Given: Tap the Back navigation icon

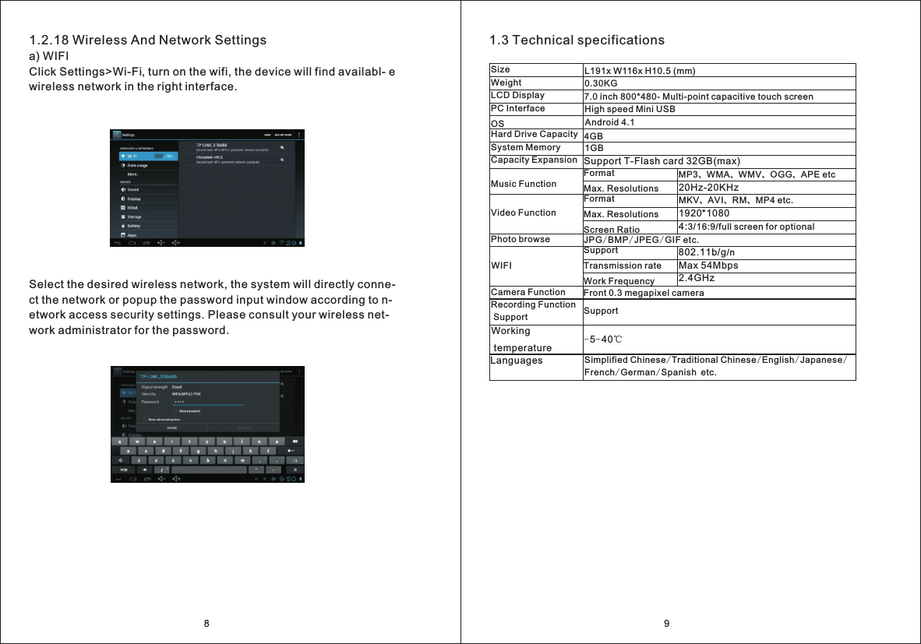Looking at the screenshot, I should tap(116, 243).
